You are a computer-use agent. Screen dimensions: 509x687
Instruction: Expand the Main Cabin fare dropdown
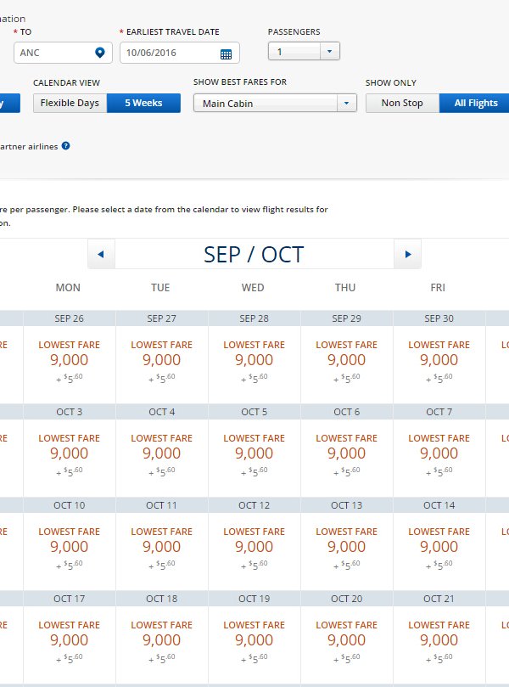pos(275,104)
